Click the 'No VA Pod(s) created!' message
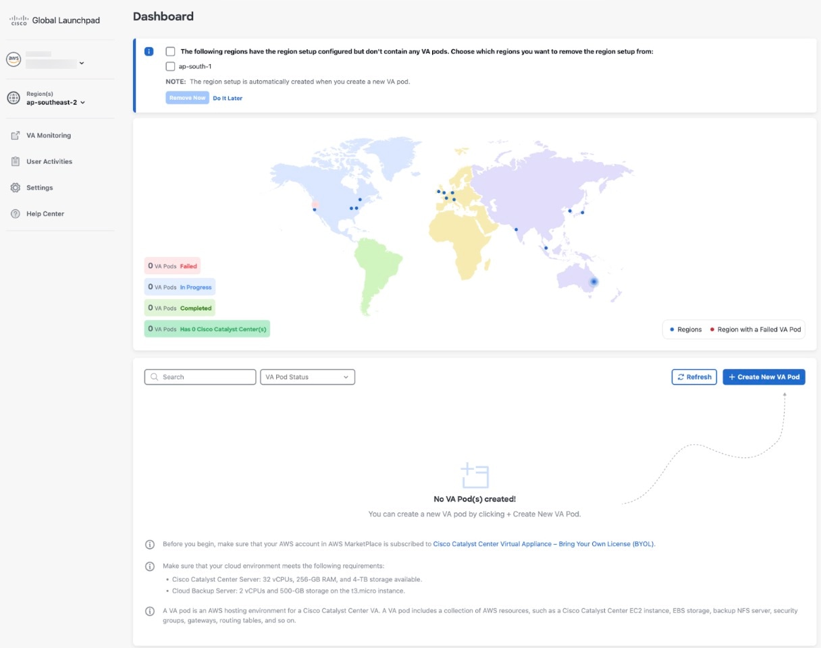 click(475, 500)
